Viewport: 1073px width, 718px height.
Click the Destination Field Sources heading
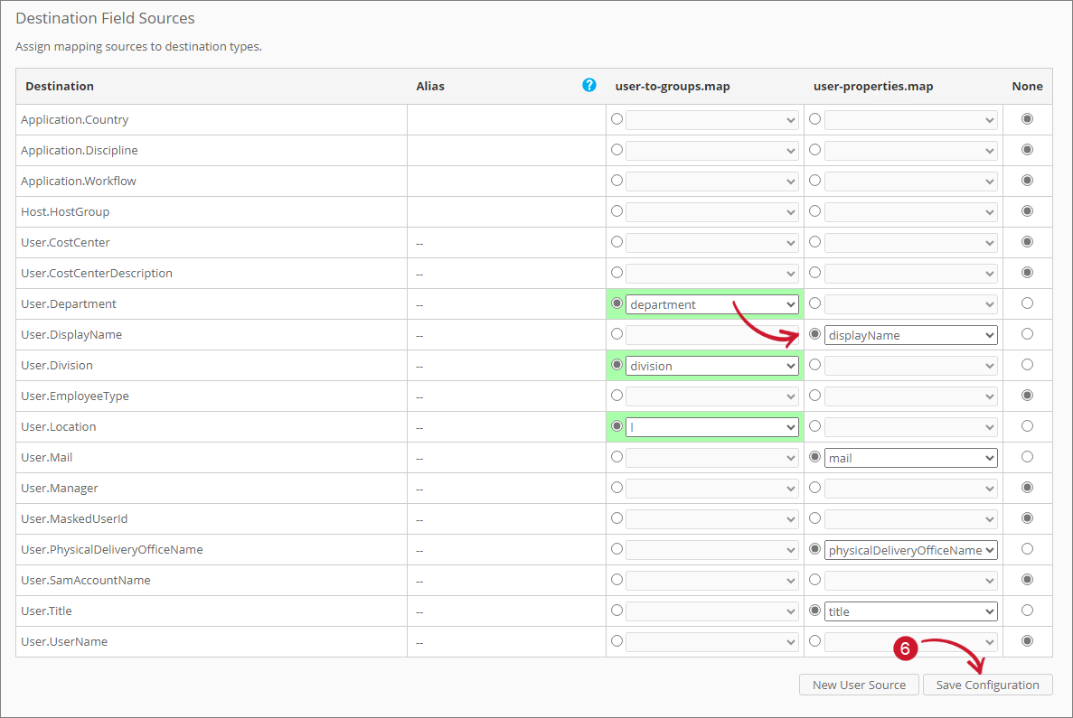tap(105, 18)
